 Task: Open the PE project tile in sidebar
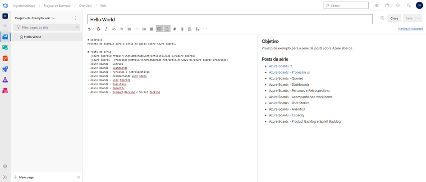click(5, 16)
